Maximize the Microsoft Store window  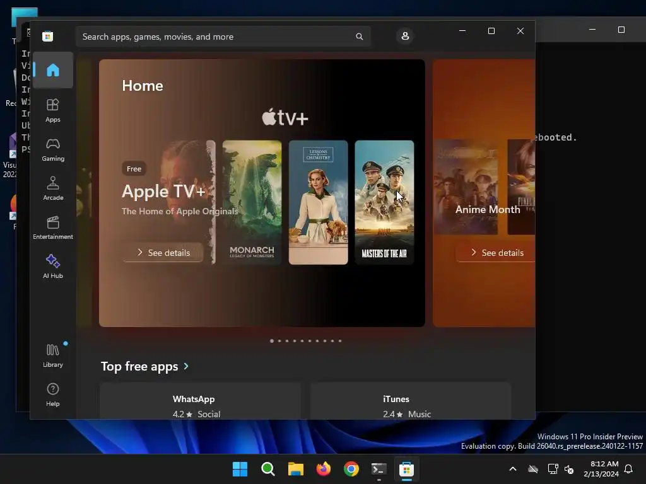(491, 31)
